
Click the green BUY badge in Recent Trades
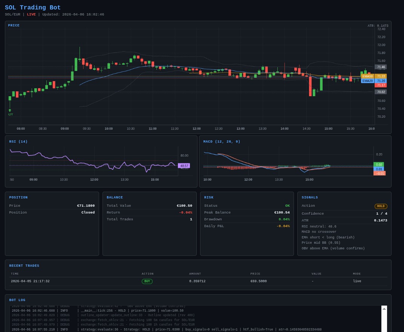click(x=147, y=281)
